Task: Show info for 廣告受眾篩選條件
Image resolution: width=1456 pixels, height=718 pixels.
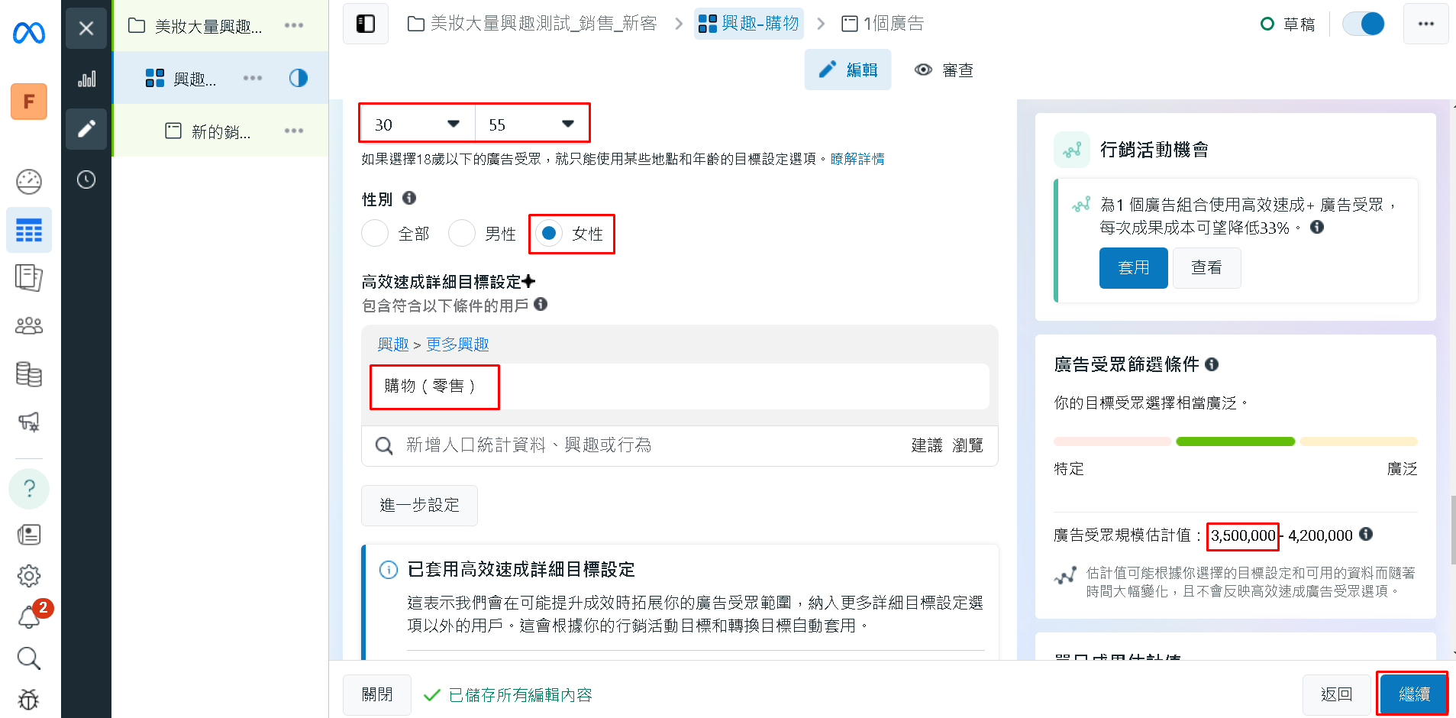Action: pyautogui.click(x=1212, y=364)
